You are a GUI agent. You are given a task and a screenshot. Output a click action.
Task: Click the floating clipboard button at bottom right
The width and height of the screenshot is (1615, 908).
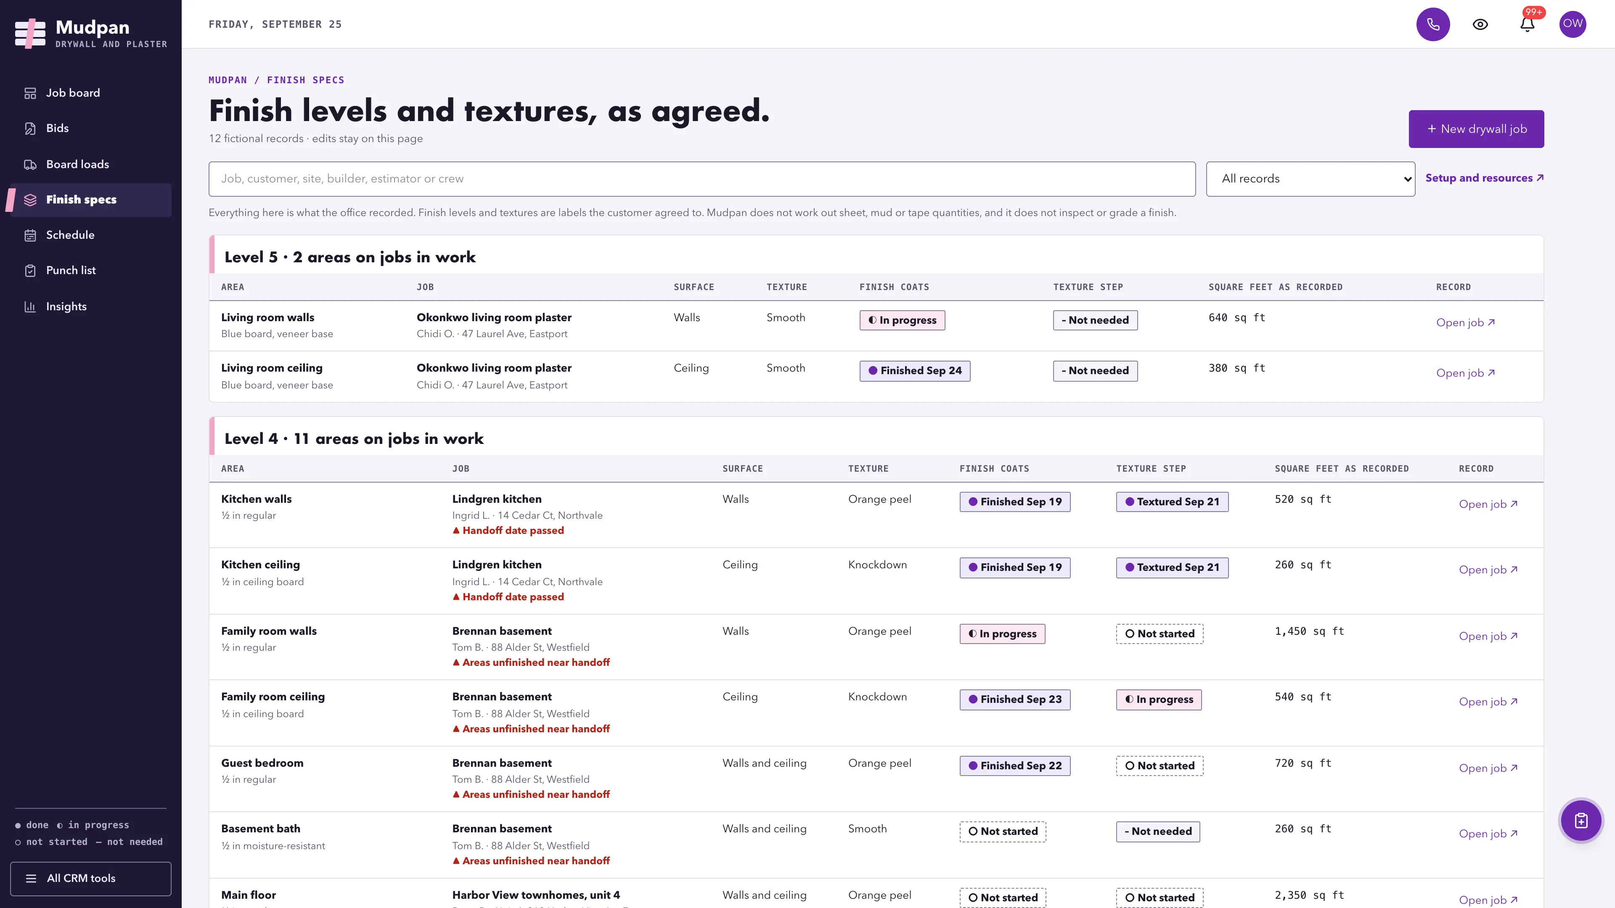pos(1581,820)
